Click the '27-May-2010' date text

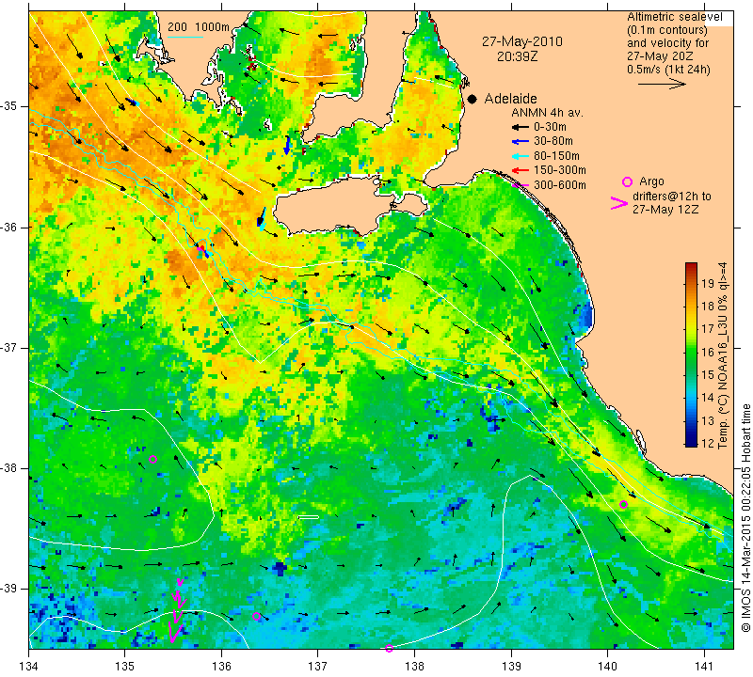(522, 41)
